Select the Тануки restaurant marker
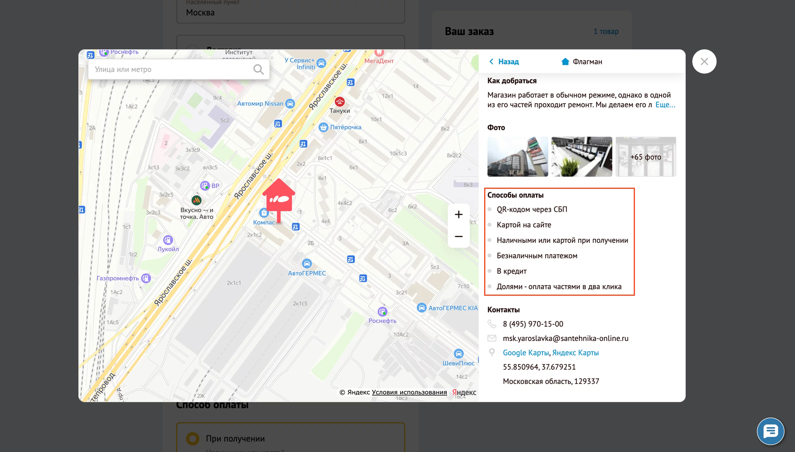The width and height of the screenshot is (795, 452). point(340,102)
